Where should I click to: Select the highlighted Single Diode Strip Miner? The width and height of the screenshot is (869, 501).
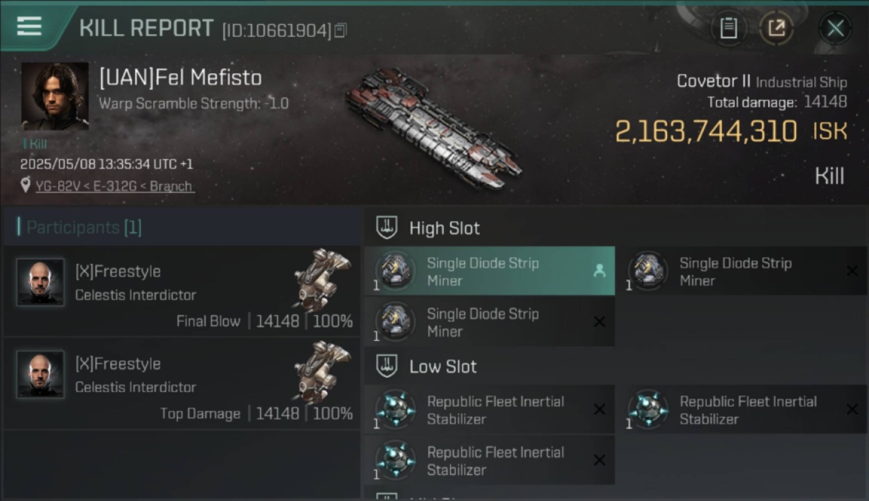pyautogui.click(x=489, y=271)
